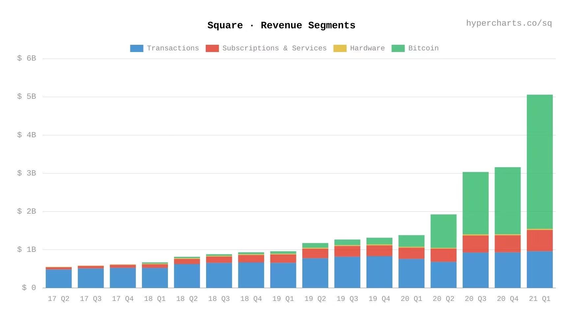Click the yellow Hardware legend swatch

coord(340,48)
